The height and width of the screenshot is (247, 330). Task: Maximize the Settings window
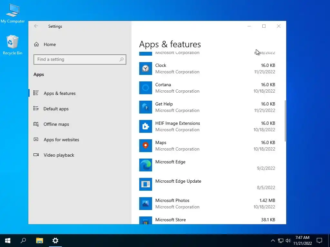(x=264, y=26)
